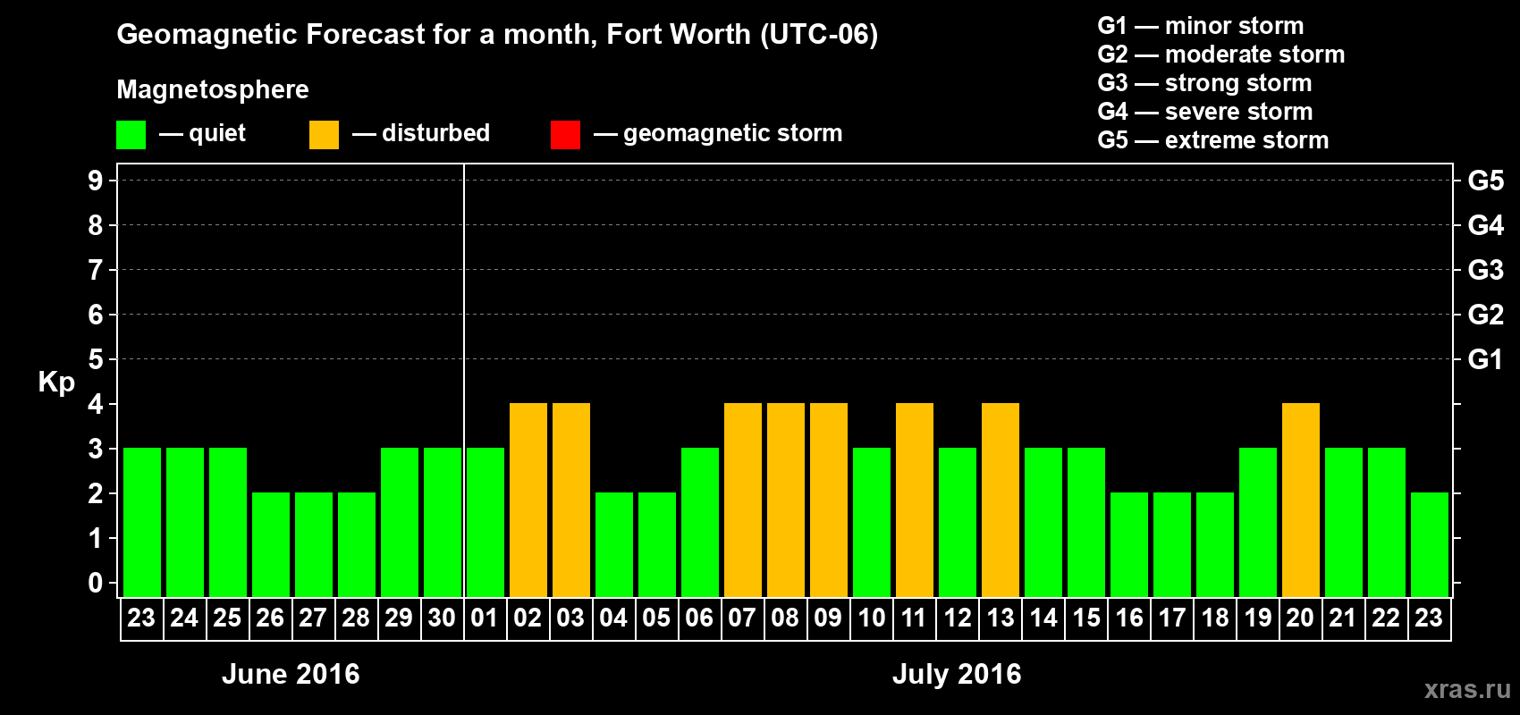Click the 'G5 — extreme storm' legend text

click(x=1213, y=140)
